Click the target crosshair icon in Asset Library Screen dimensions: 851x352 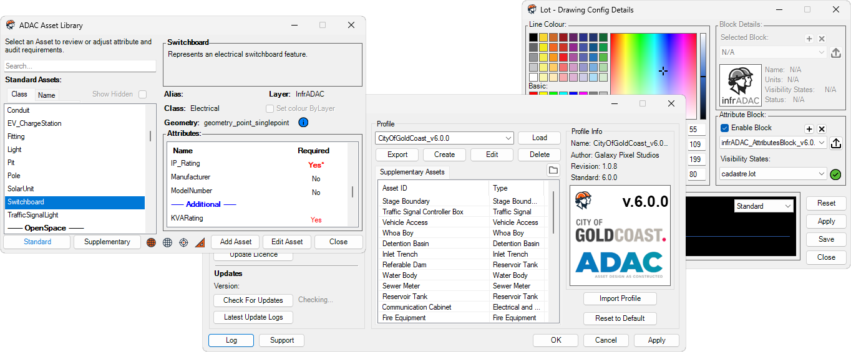click(183, 242)
